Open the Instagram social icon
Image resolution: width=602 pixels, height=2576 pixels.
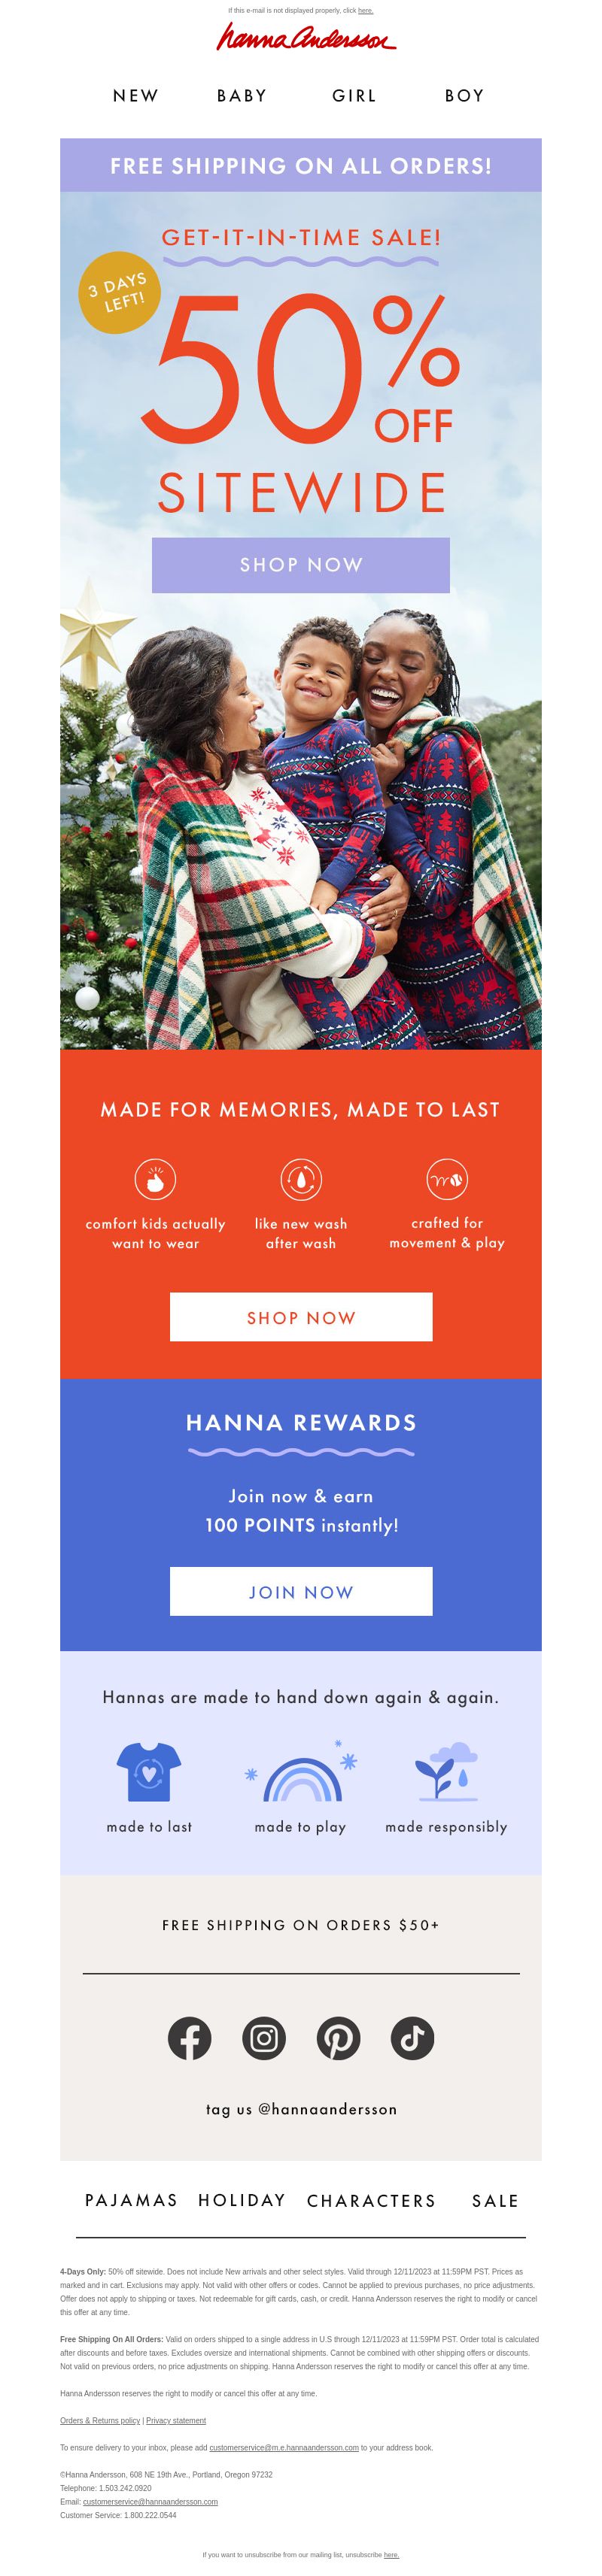click(264, 2038)
